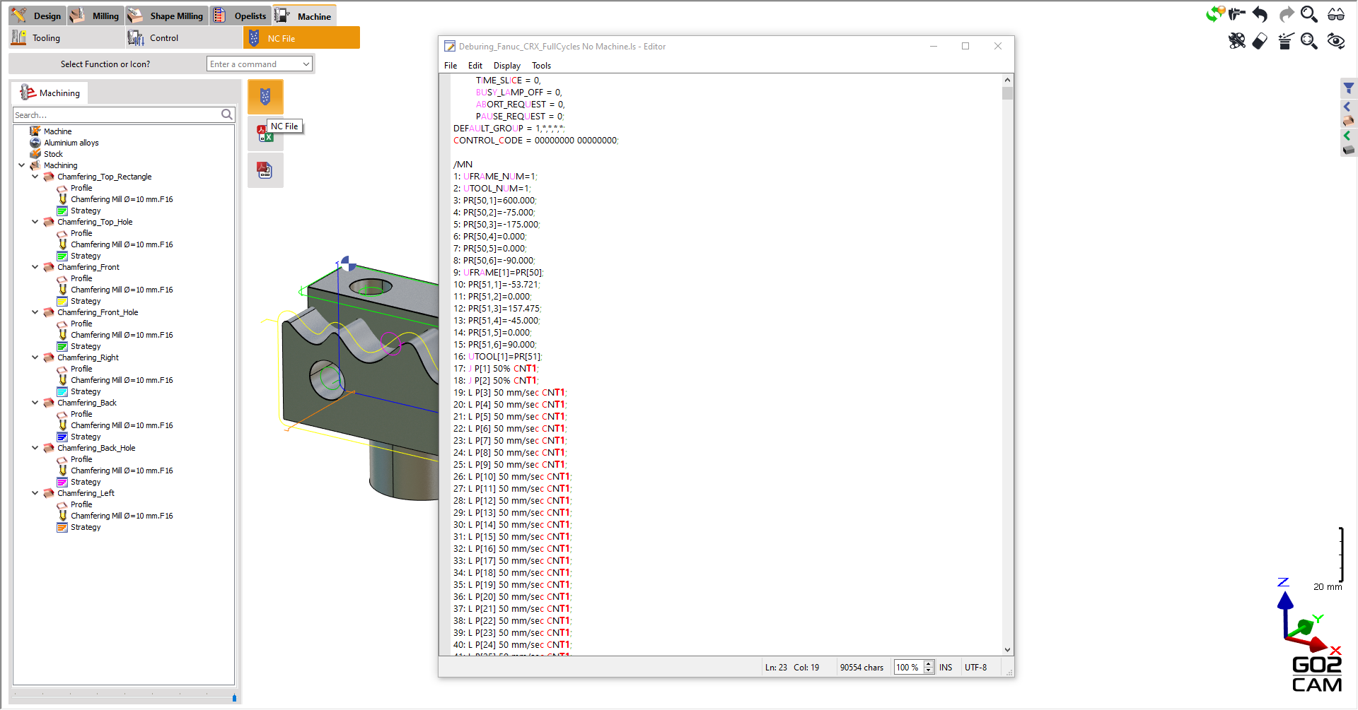1358x710 pixels.
Task: Toggle the rotating eye view icon
Action: (1335, 41)
